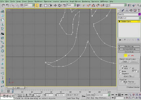
Task: Select the Vertex sub-object level icon
Action: coord(126,55)
